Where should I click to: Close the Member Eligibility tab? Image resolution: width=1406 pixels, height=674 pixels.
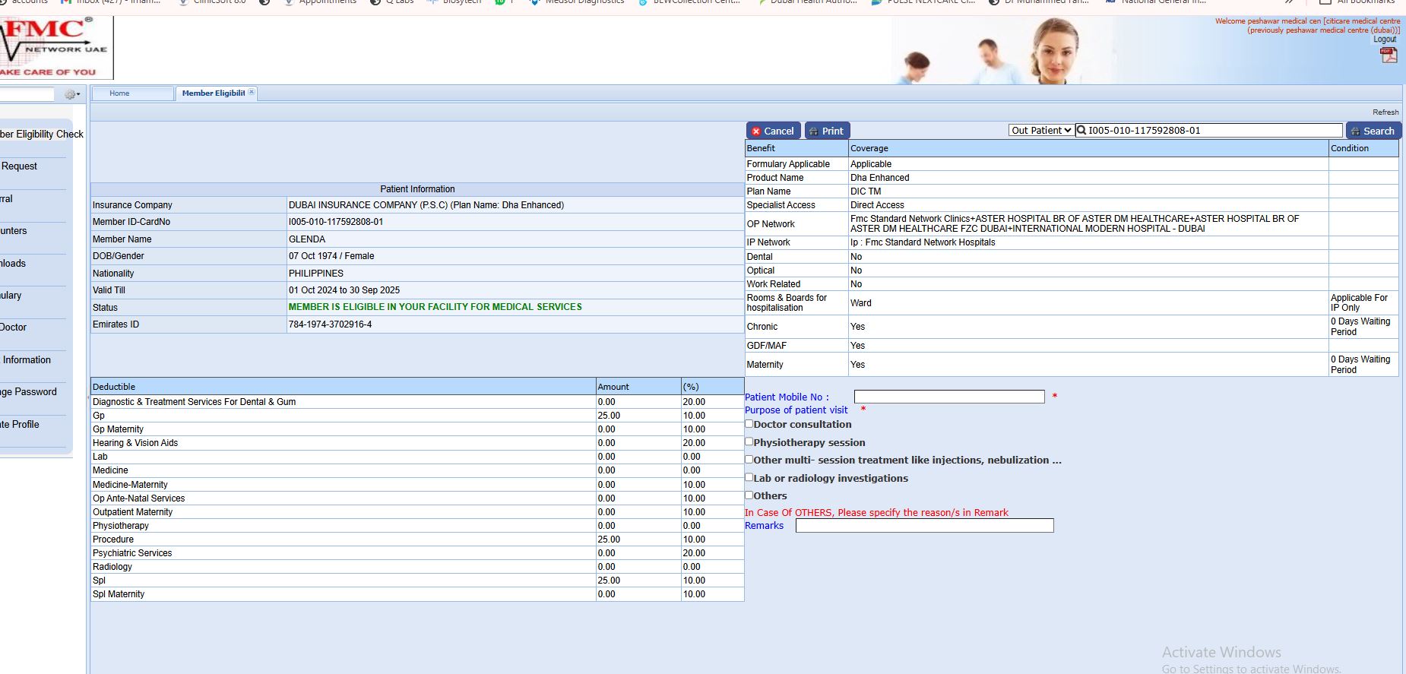pos(252,92)
